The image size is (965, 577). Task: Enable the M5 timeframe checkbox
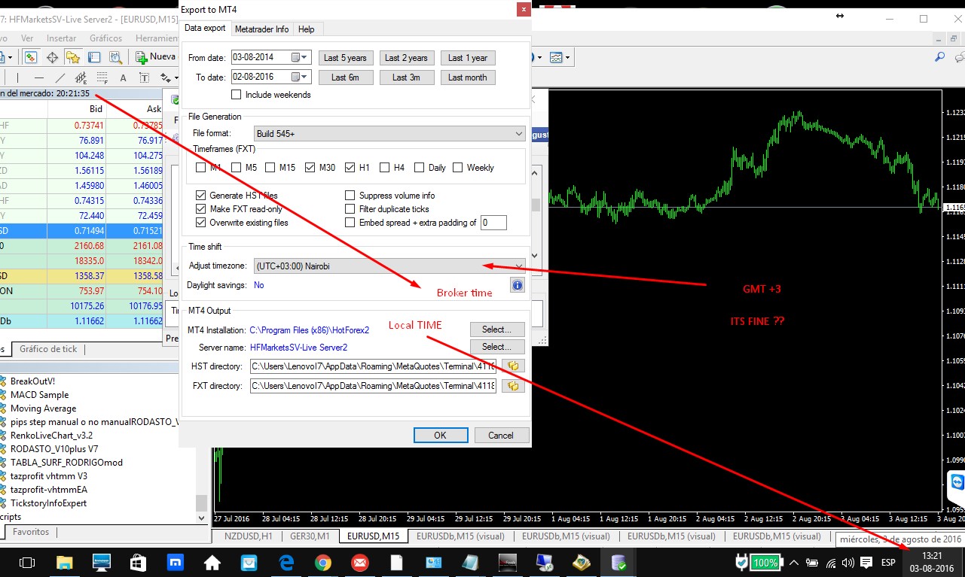click(x=237, y=168)
